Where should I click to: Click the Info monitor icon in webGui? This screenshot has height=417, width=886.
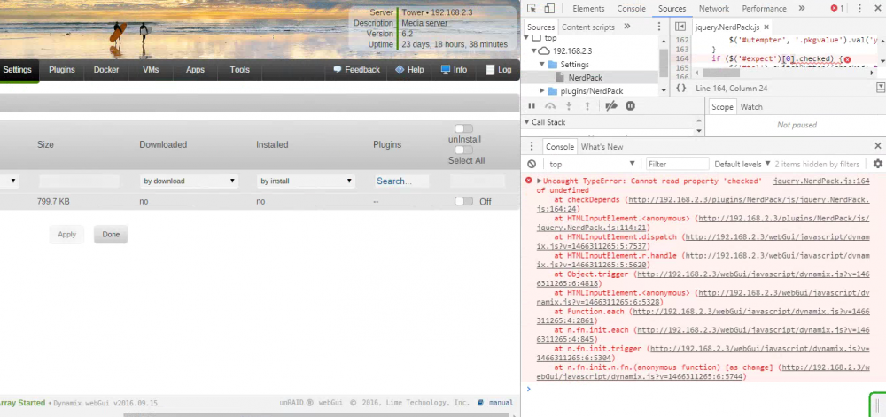tap(446, 69)
